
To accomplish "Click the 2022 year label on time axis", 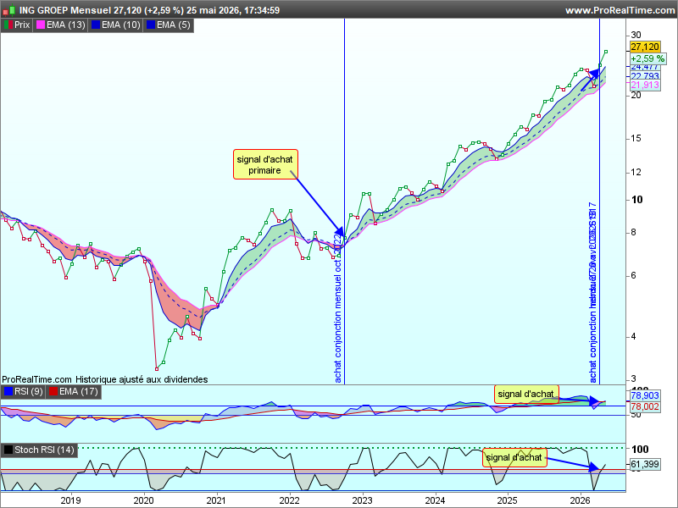I will pos(289,500).
